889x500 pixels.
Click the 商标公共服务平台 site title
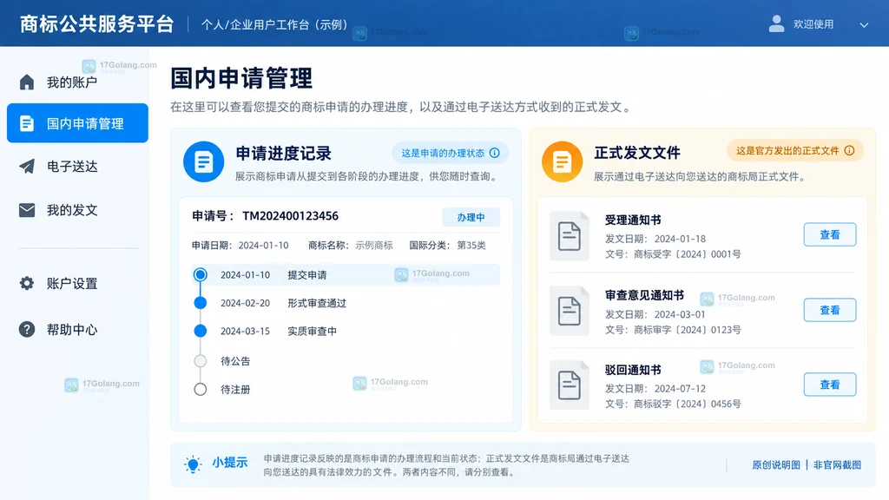[97, 23]
